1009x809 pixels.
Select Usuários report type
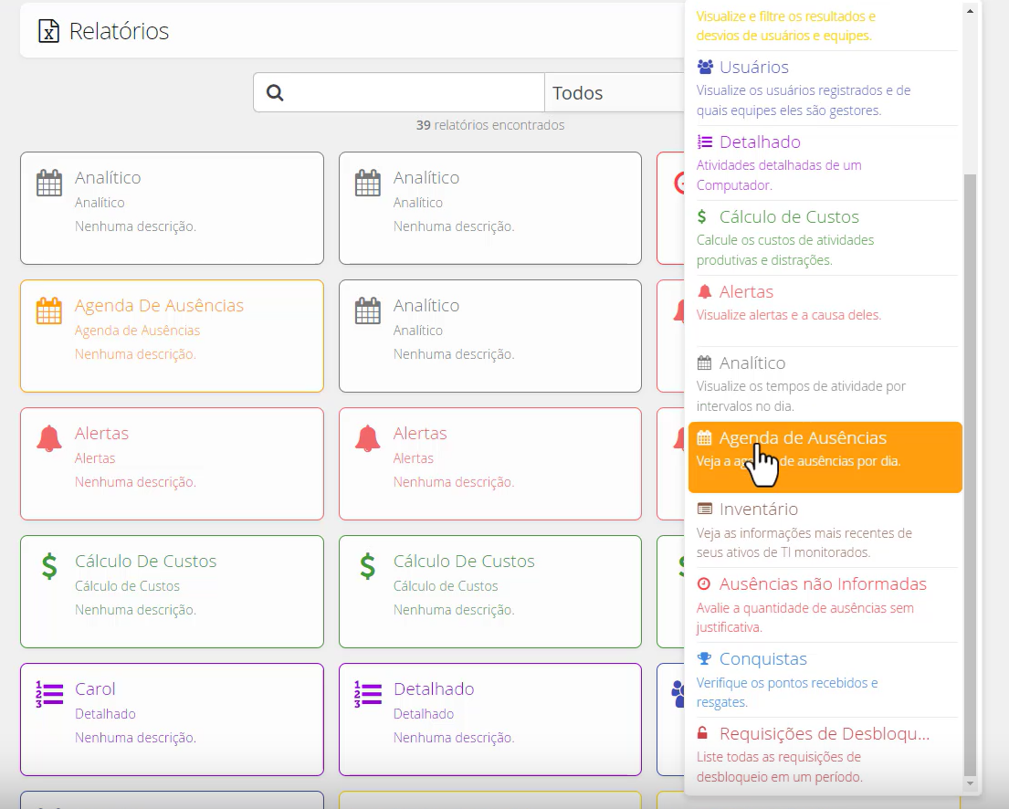coord(825,89)
